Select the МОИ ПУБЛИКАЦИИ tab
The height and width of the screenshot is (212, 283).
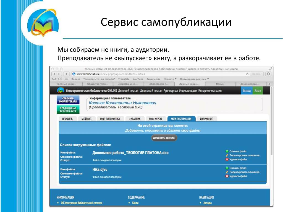(181, 119)
